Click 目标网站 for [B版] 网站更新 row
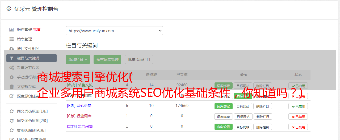This screenshot has width=340, height=140. (243, 106)
